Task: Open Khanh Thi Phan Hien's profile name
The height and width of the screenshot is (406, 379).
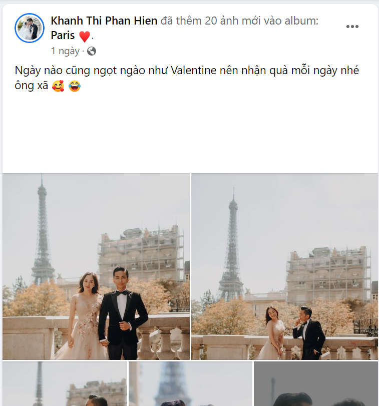Action: pos(103,21)
